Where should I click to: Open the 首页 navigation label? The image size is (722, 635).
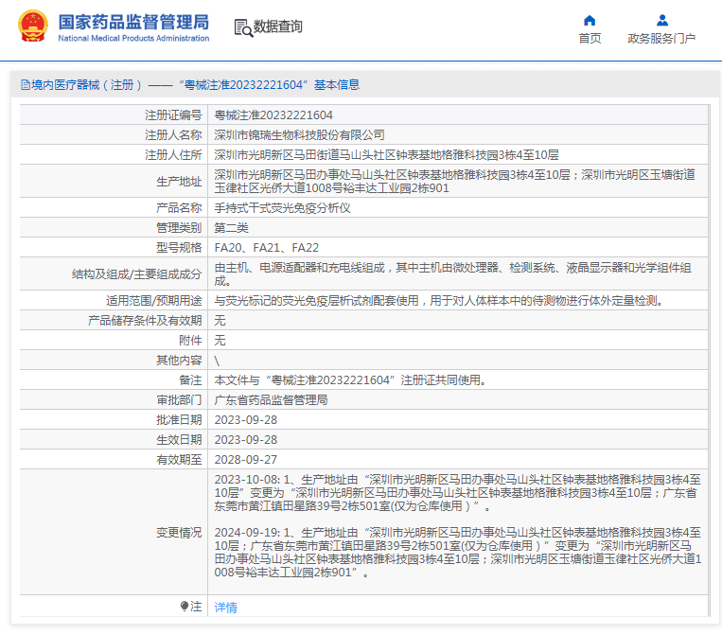click(x=590, y=39)
